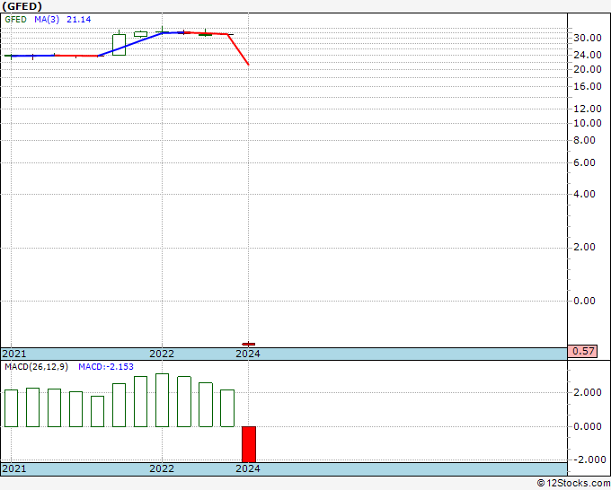The height and width of the screenshot is (490, 611).
Task: Click the 2021 label on price timeline
Action: (14, 354)
